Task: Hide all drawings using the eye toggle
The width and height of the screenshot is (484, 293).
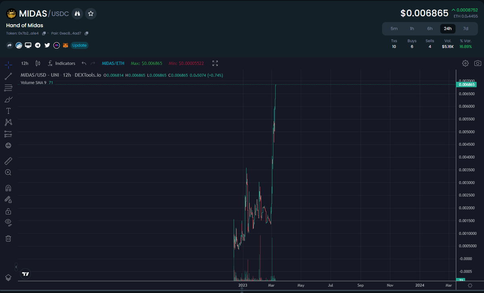Action: [8, 222]
